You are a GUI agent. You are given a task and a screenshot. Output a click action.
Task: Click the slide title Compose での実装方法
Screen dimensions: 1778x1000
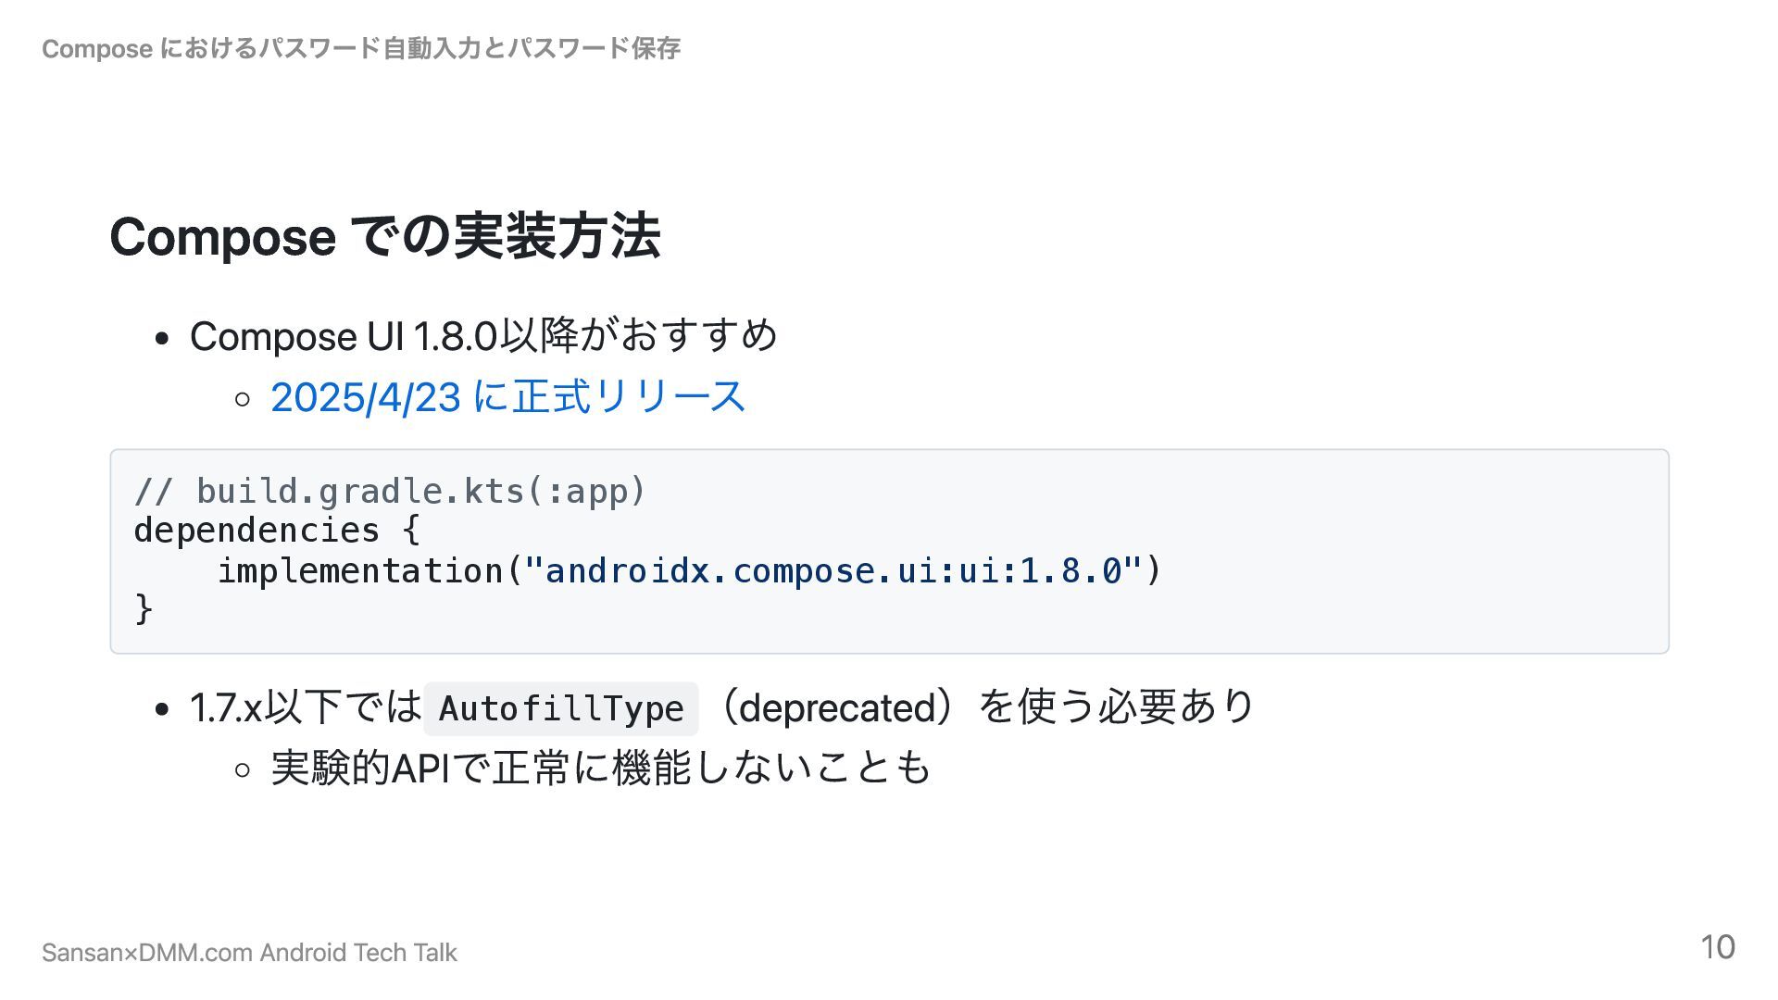[385, 236]
